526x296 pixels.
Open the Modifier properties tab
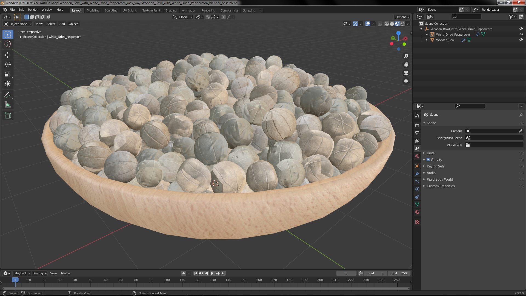pos(417,174)
